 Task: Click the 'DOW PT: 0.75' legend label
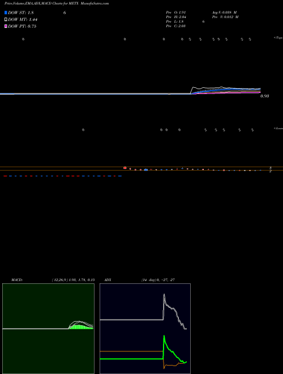pyautogui.click(x=22, y=26)
